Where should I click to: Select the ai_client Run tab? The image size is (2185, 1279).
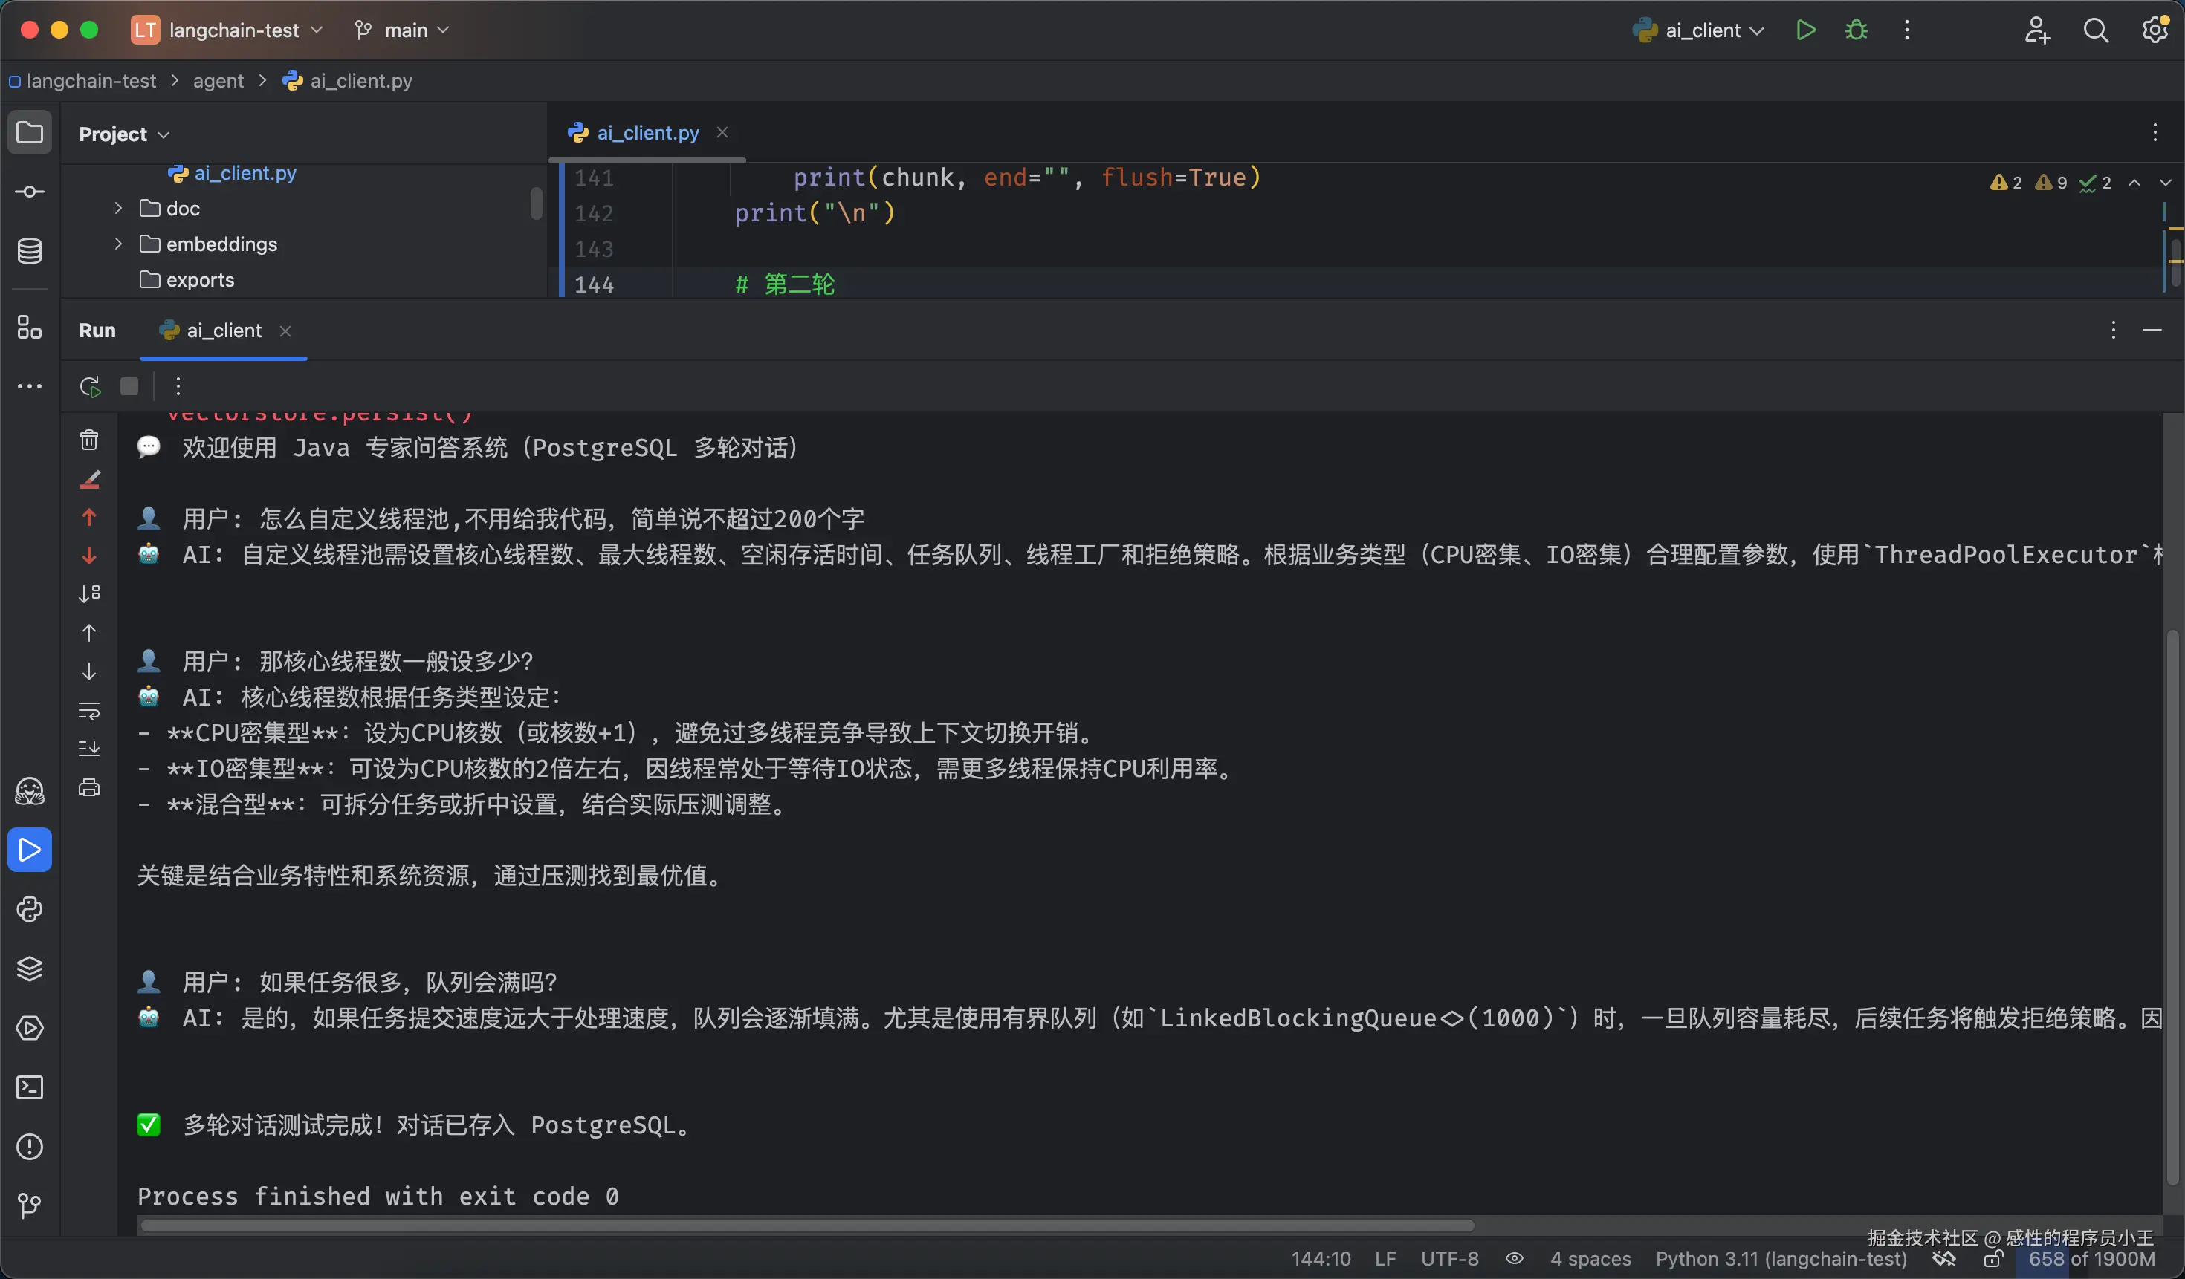tap(223, 330)
